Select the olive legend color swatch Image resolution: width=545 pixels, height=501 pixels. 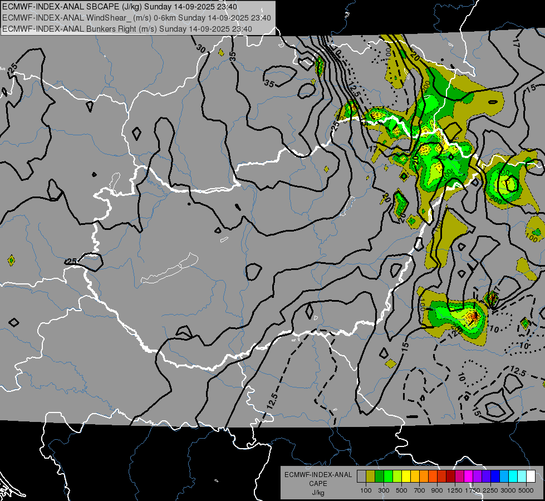pos(371,476)
